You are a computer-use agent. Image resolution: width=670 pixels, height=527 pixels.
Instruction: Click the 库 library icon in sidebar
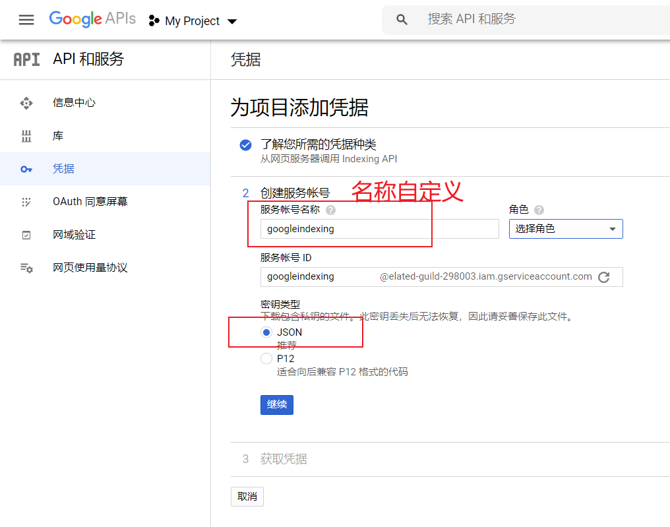click(x=26, y=136)
